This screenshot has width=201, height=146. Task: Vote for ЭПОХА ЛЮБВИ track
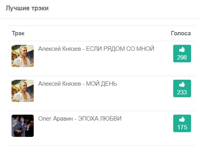click(182, 123)
